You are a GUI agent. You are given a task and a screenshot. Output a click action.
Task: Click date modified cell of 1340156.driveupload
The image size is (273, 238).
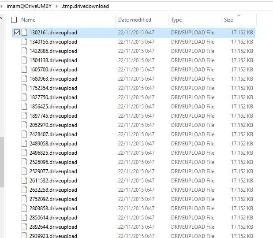point(136,42)
